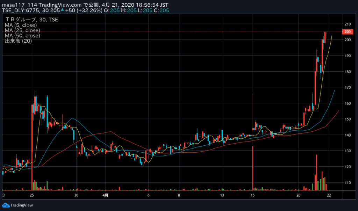
Task: Click the 20 date axis label
Action: pos(299,195)
